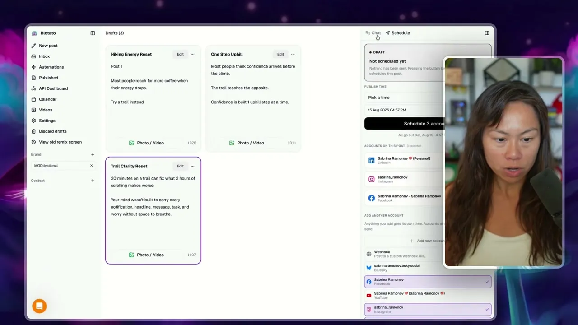The width and height of the screenshot is (578, 325).
Task: Select sabrina_ramonov Instagram account on this post
Action: click(x=404, y=179)
